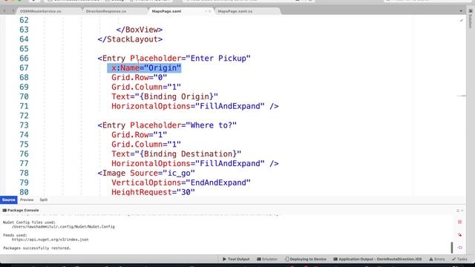The width and height of the screenshot is (475, 267).
Task: Toggle word wrap in Package Console
Action: click(x=459, y=248)
